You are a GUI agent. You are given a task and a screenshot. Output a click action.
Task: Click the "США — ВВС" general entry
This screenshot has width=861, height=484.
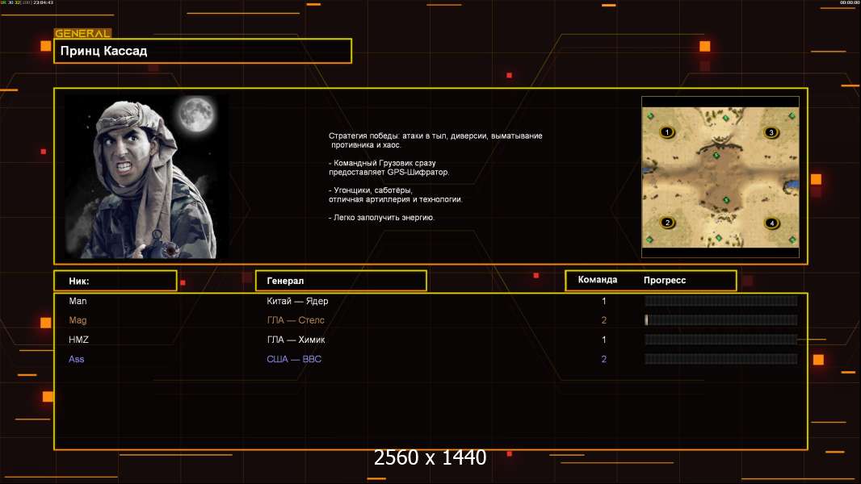click(x=294, y=359)
